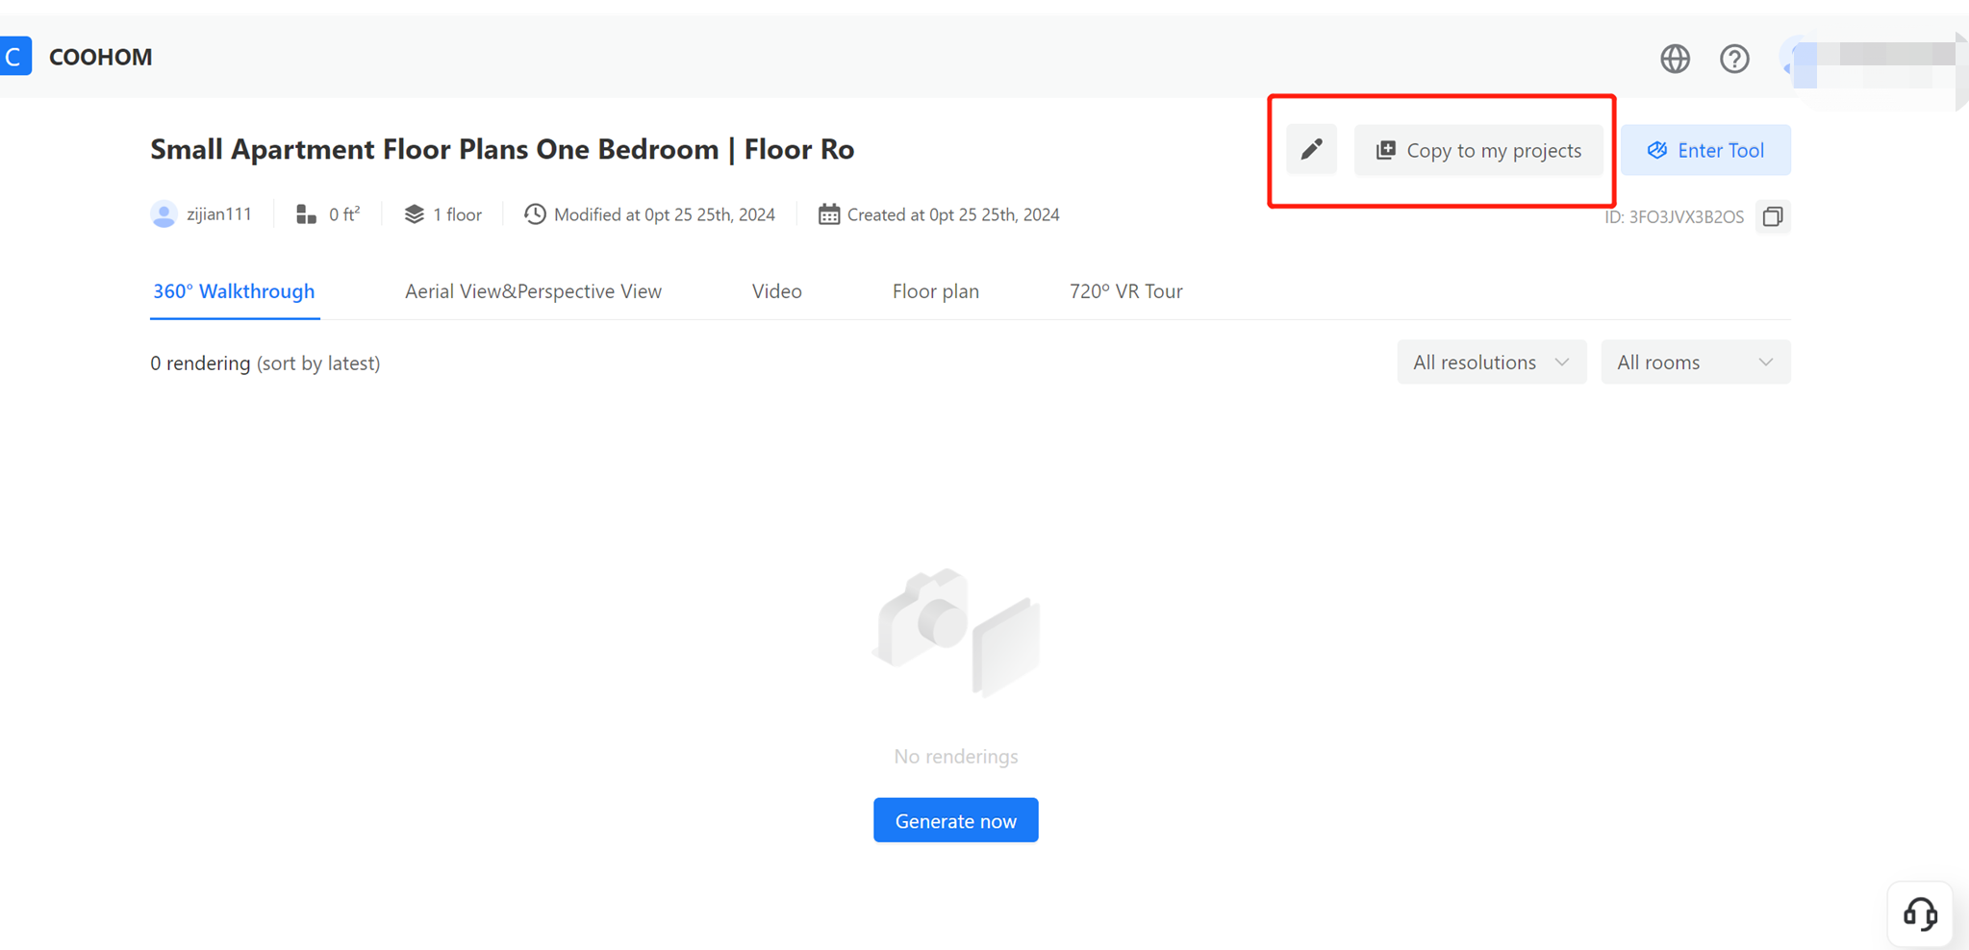This screenshot has height=950, width=1969.
Task: Select the 360° Walkthrough tab
Action: (x=234, y=291)
